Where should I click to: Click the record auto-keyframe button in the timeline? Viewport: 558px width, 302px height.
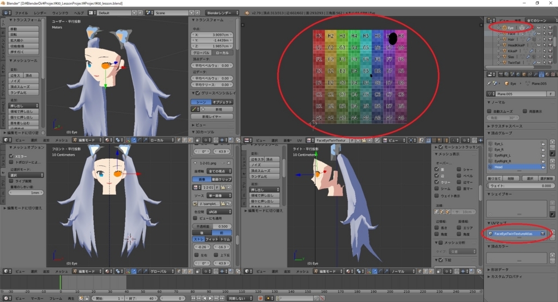tap(260, 298)
